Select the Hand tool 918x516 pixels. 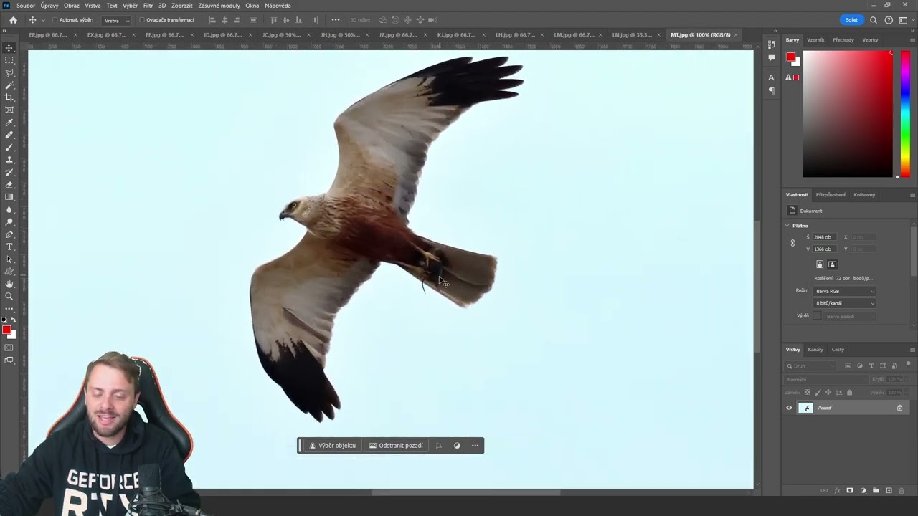9,284
